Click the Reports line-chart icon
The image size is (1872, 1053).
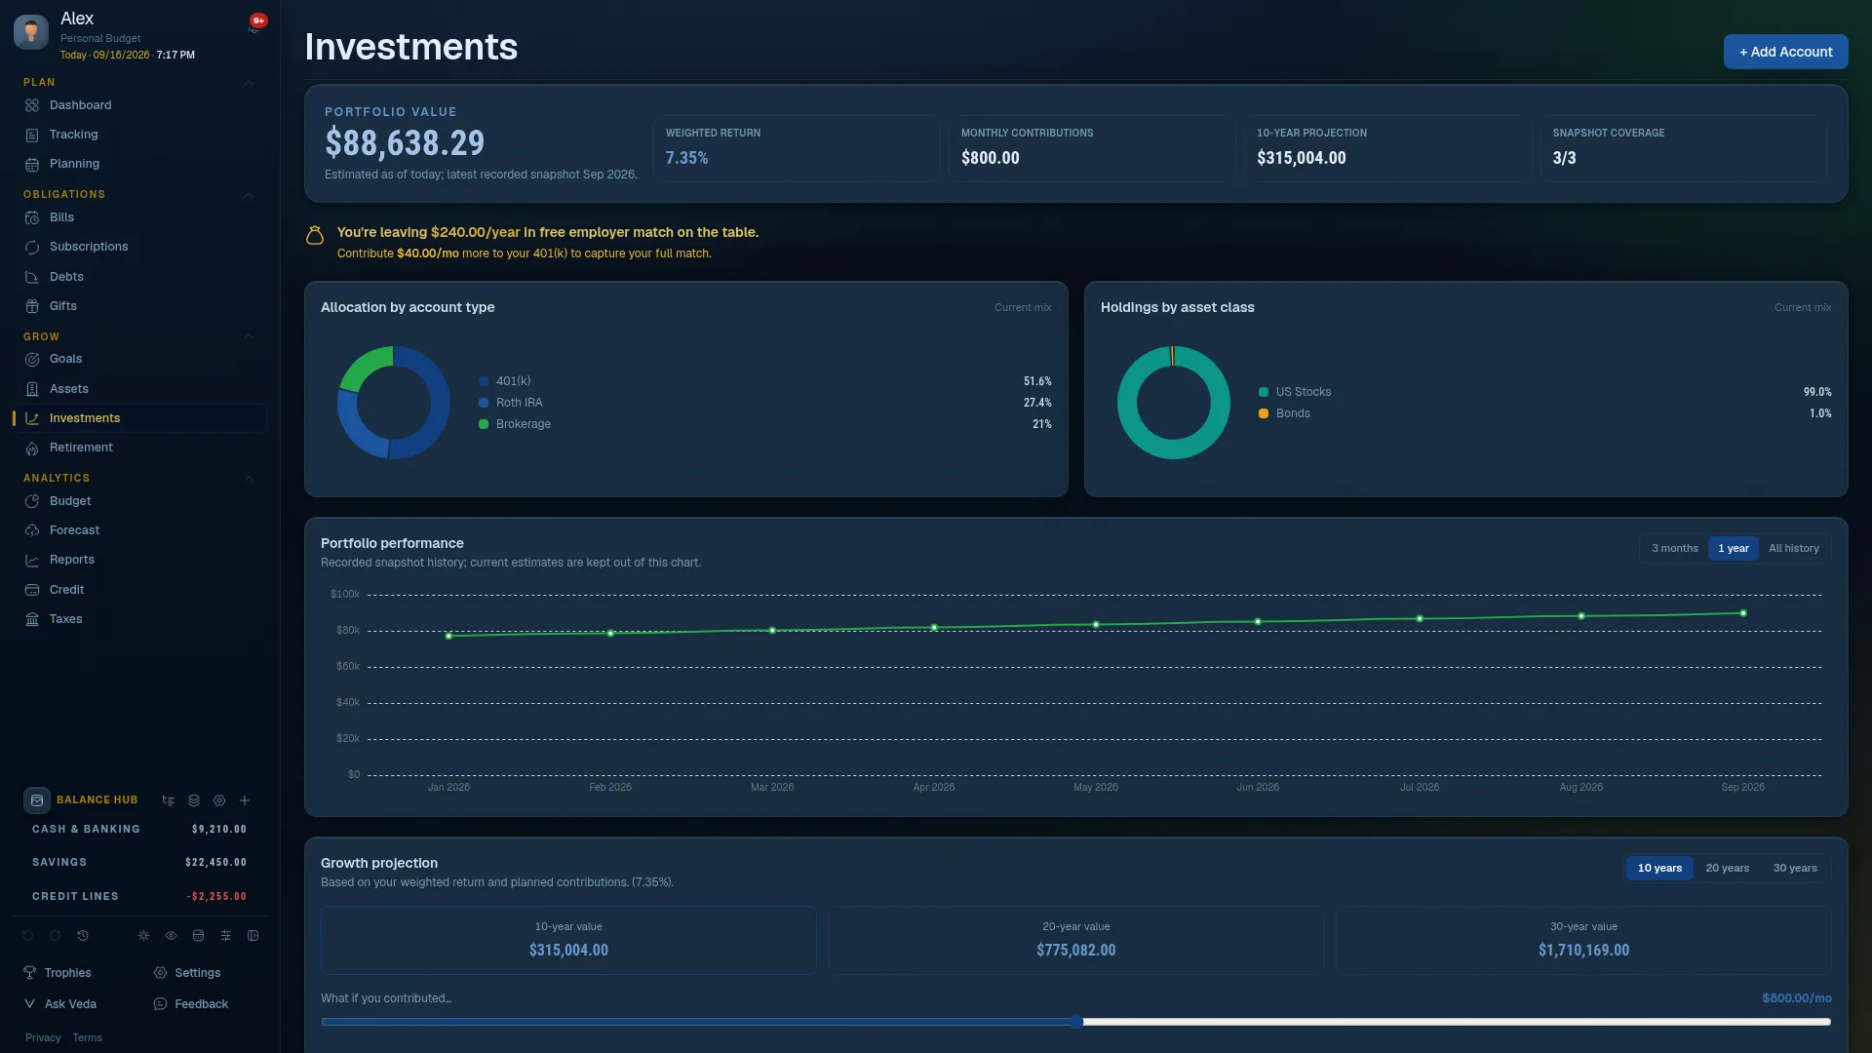pyautogui.click(x=32, y=560)
